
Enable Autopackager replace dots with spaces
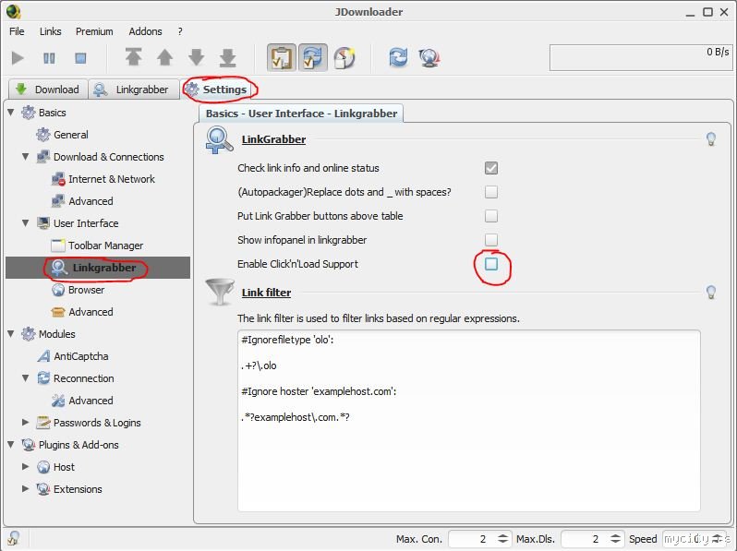click(491, 192)
